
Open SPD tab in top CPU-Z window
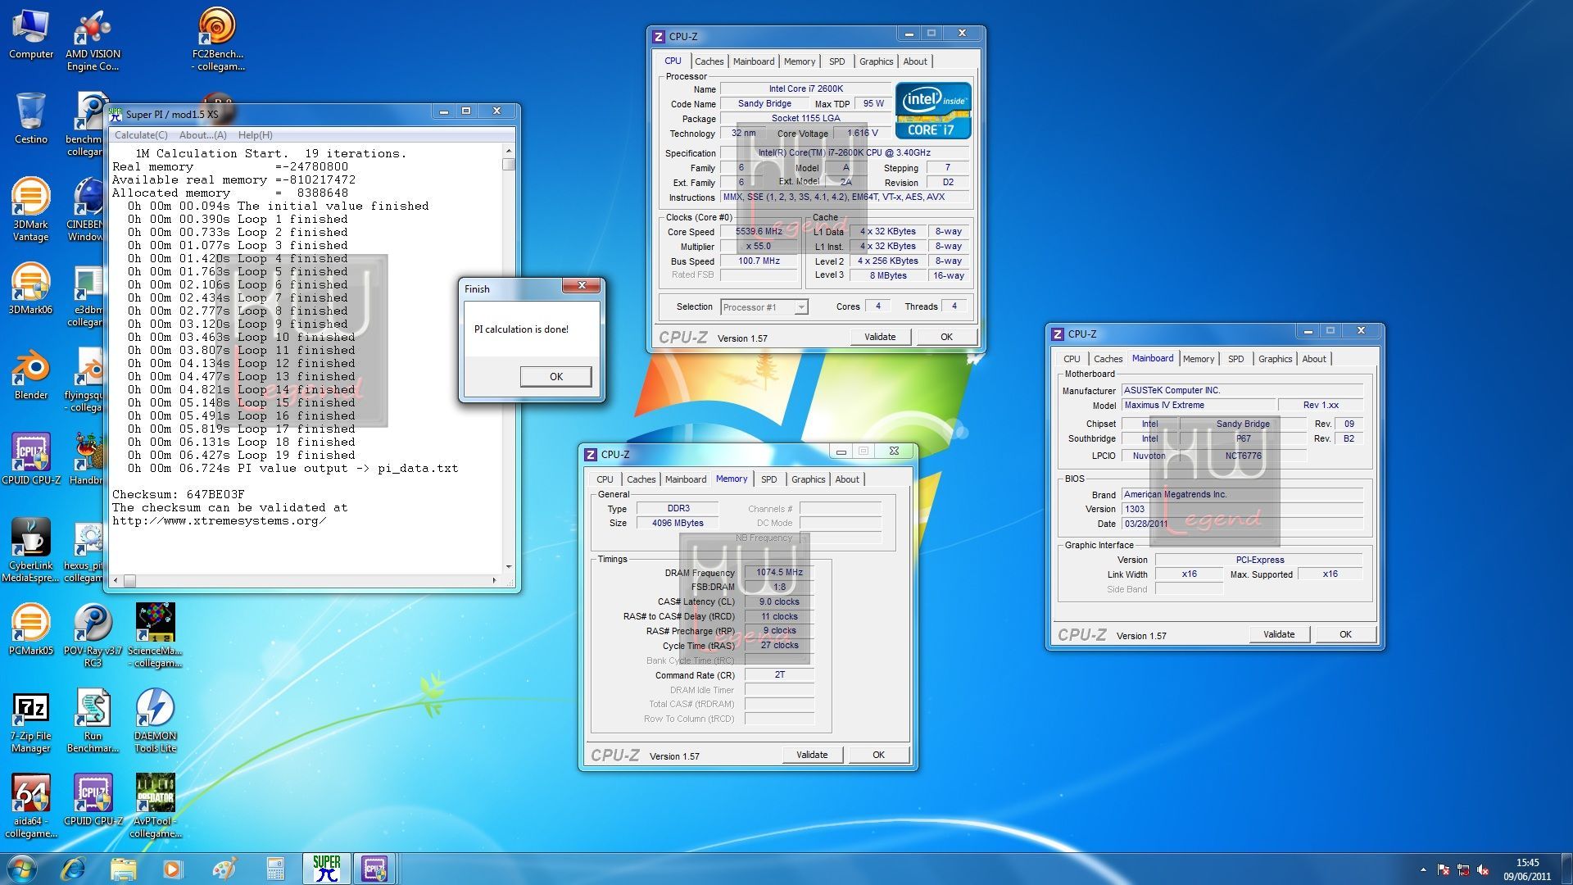pos(836,61)
